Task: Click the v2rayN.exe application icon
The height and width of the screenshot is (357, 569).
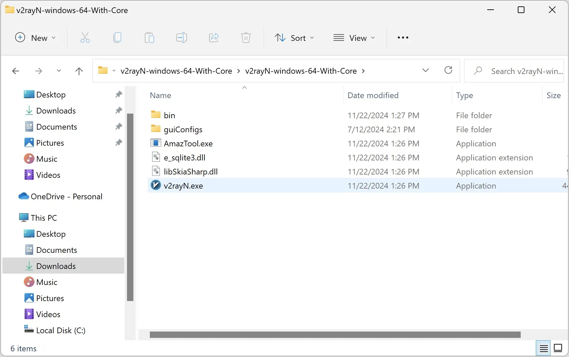Action: pyautogui.click(x=156, y=185)
